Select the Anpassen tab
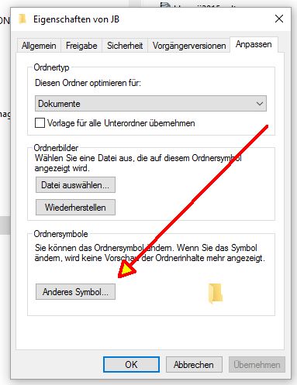This screenshot has width=297, height=385. pyautogui.click(x=254, y=45)
